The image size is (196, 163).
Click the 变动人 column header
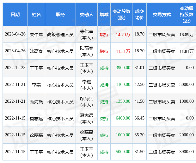[87, 15]
